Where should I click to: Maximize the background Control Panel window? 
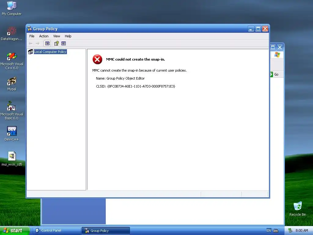(273, 47)
